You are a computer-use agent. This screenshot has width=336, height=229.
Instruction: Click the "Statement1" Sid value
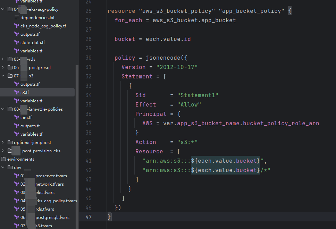click(x=198, y=95)
